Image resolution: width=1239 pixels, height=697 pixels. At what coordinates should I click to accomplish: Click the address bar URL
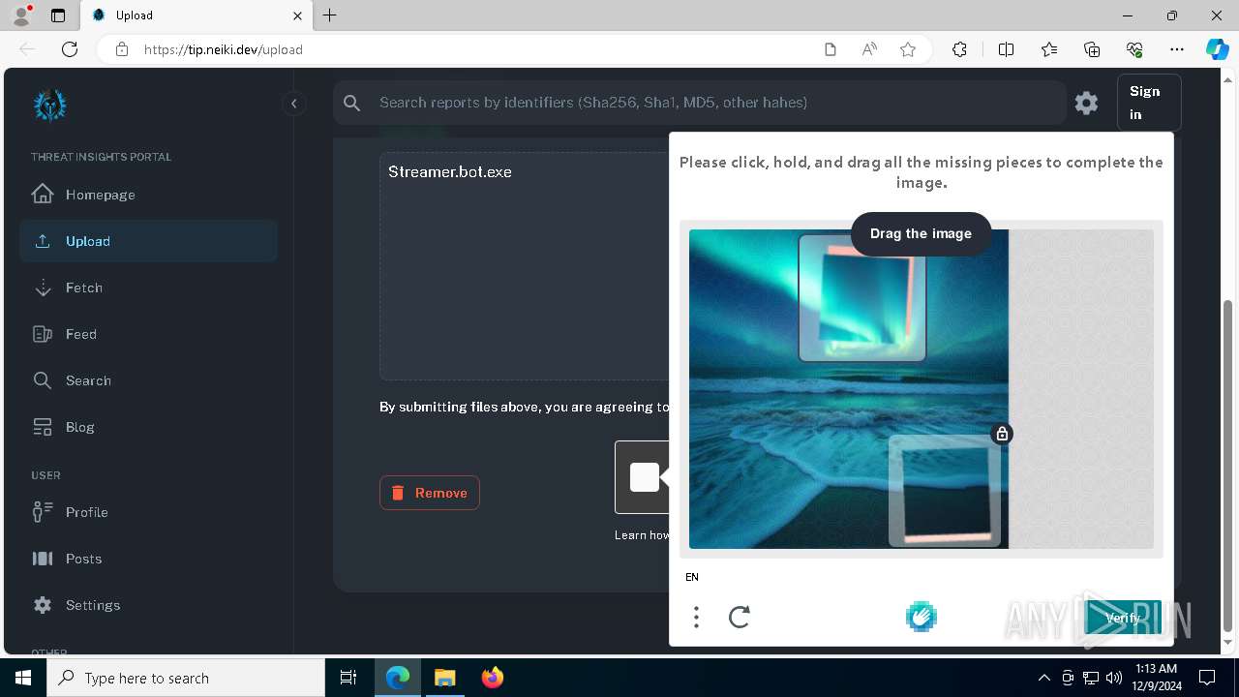[x=224, y=49]
